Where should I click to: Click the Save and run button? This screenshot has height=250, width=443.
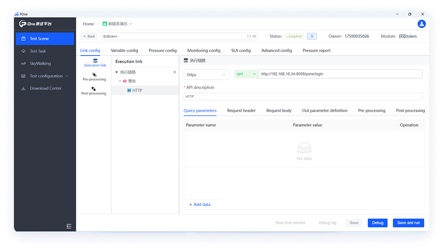[x=408, y=223]
